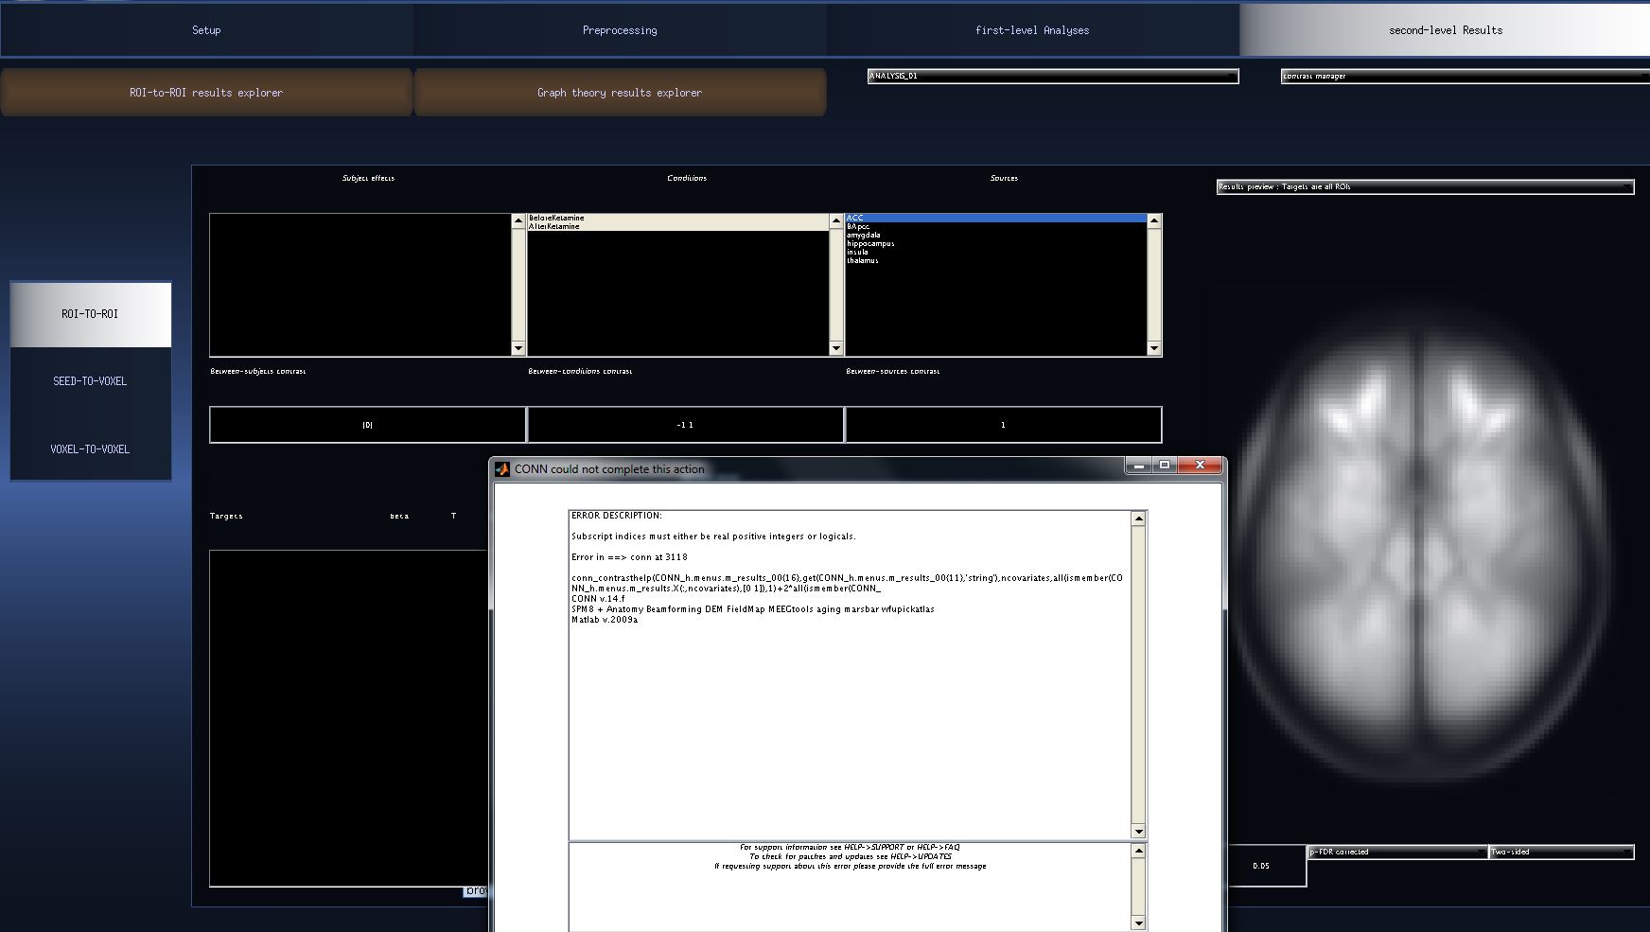
Task: Switch to the Preprocessing tab
Action: (x=620, y=30)
